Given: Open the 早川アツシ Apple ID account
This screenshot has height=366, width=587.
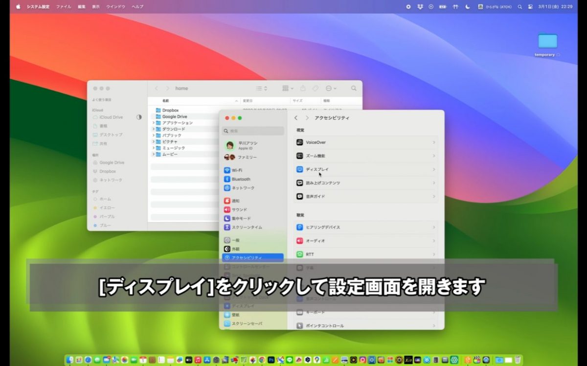Looking at the screenshot, I should tap(253, 145).
